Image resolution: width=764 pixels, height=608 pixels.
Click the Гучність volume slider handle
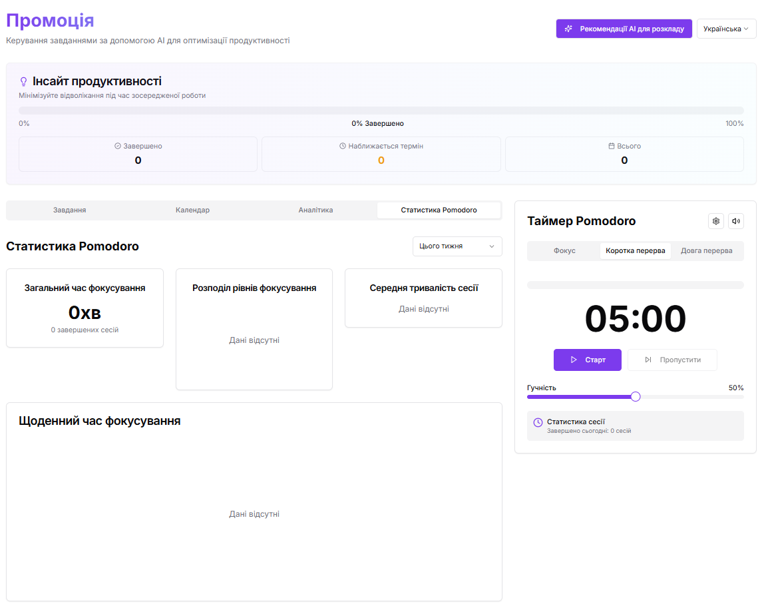click(636, 397)
